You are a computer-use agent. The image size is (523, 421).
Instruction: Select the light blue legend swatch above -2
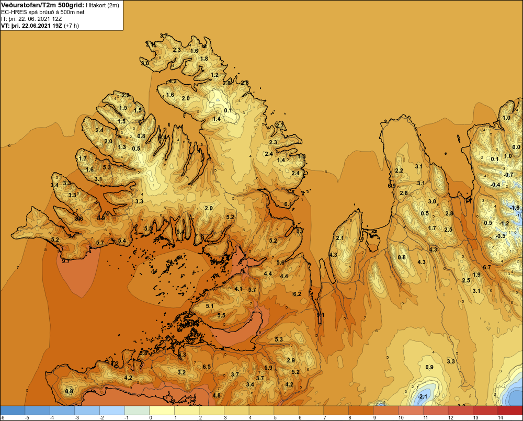pyautogui.click(x=112, y=410)
